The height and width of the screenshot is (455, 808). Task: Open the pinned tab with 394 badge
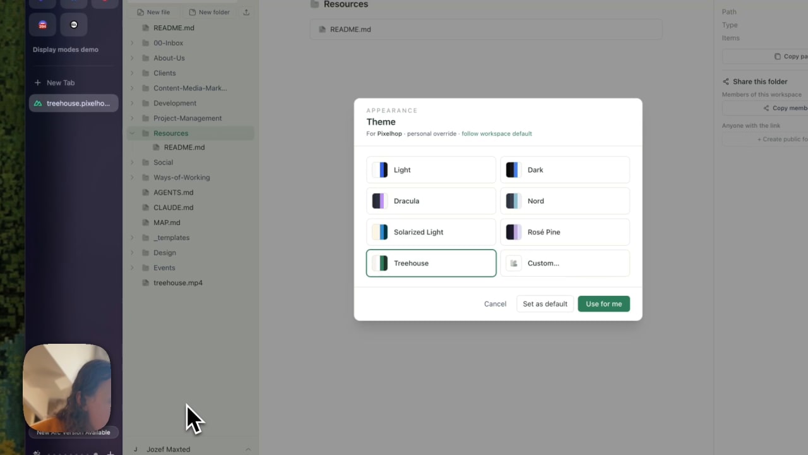[43, 25]
